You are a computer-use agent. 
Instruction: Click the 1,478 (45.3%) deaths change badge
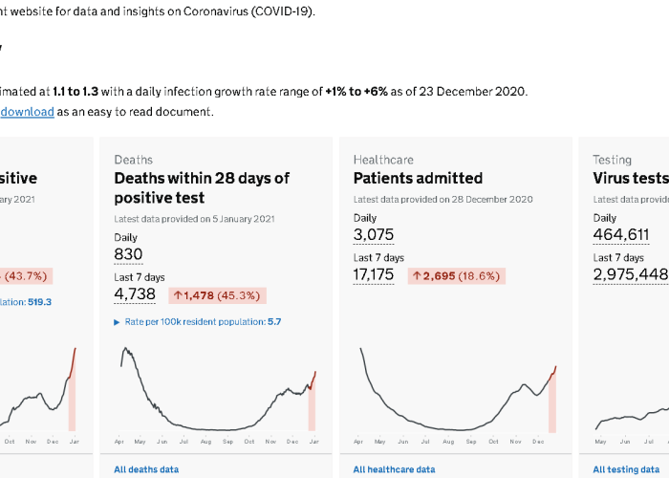[218, 295]
